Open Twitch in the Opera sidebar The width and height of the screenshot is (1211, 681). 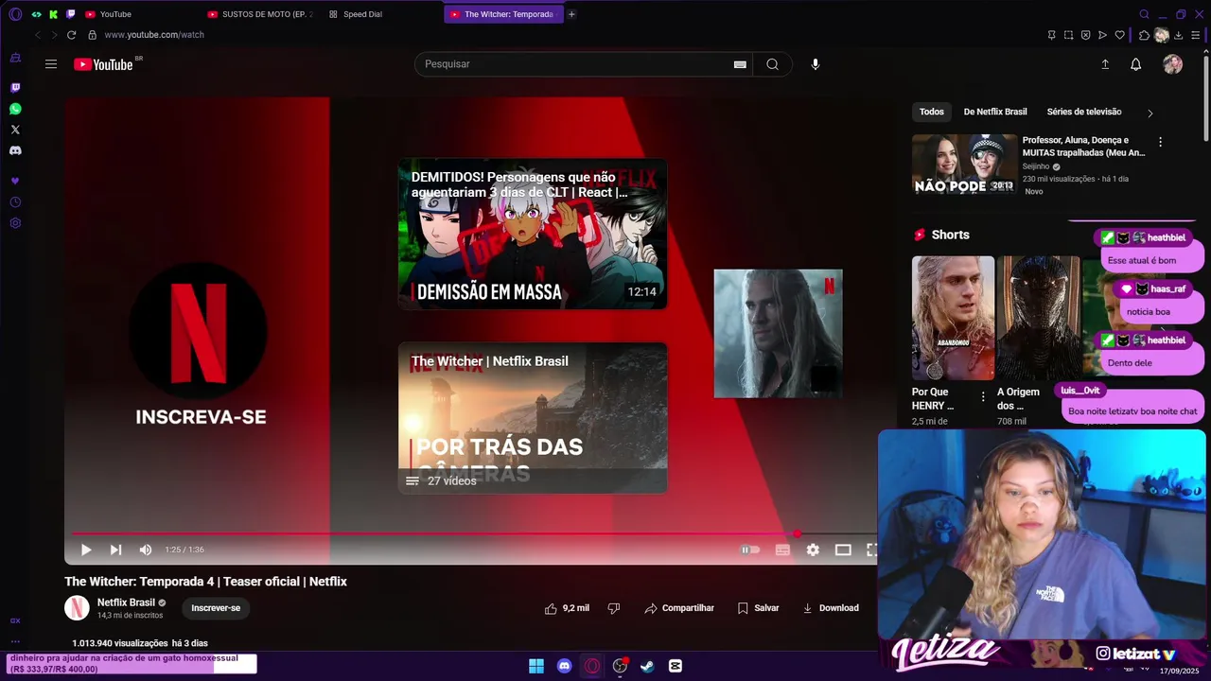(15, 88)
